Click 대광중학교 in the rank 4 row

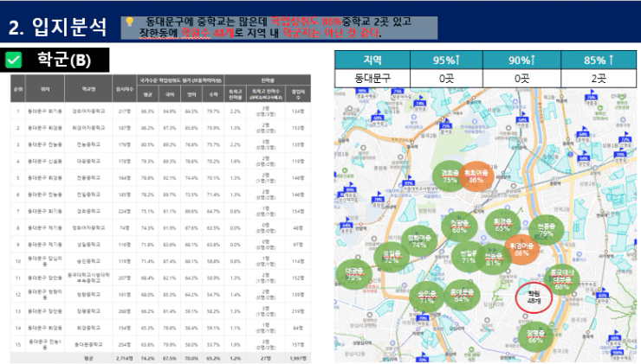[88, 161]
